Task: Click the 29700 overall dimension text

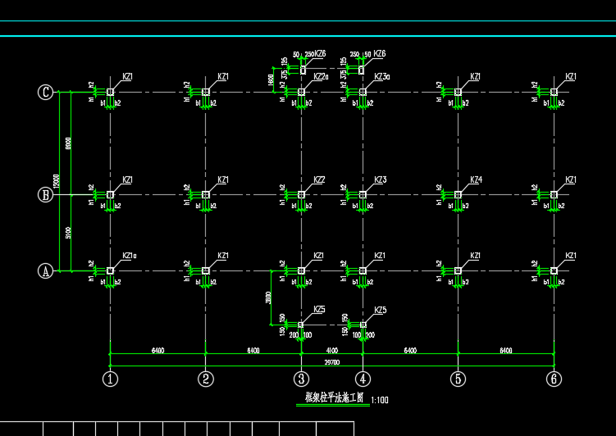Action: pyautogui.click(x=332, y=361)
